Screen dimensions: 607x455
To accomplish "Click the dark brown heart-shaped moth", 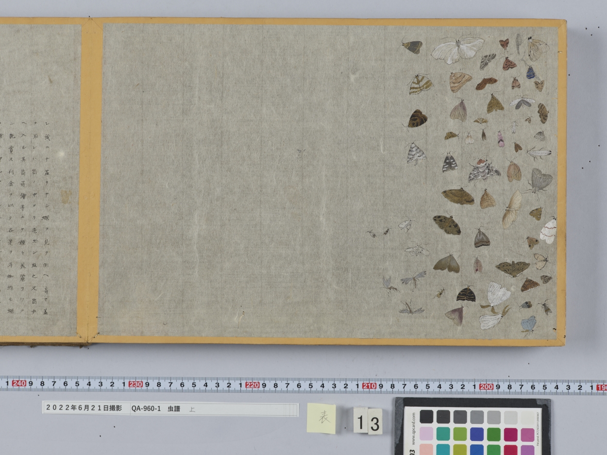I will click(x=417, y=118).
